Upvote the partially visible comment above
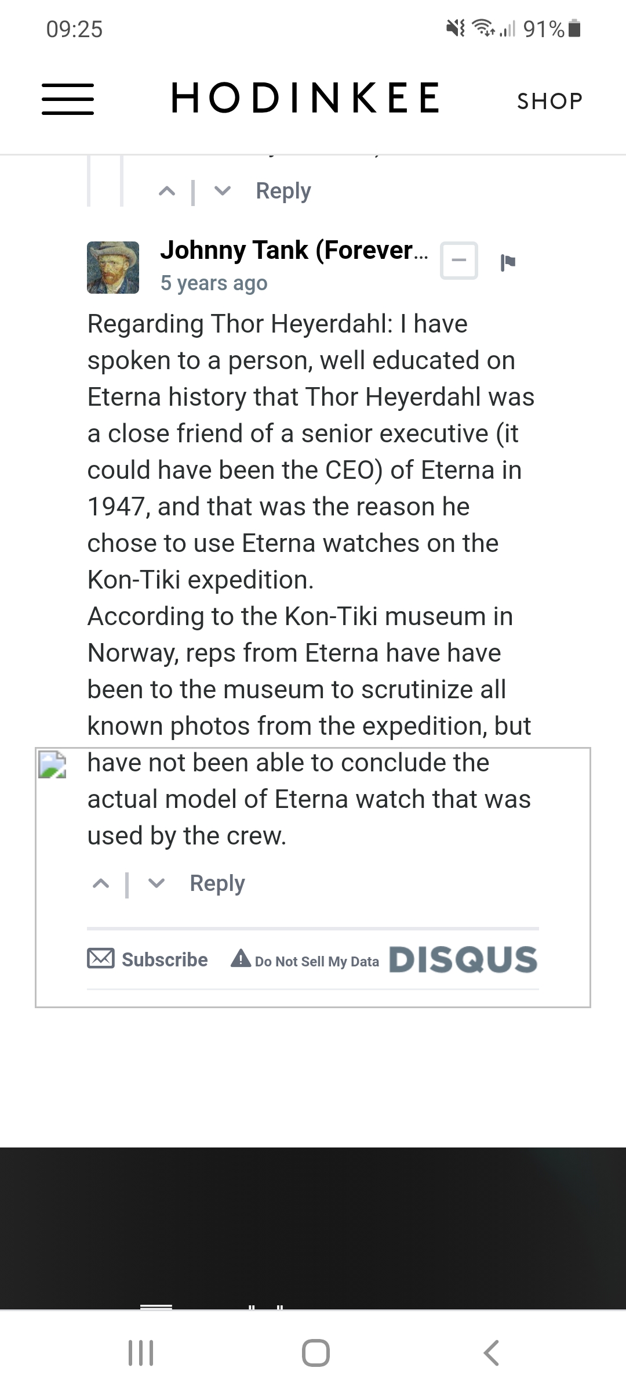Screen dimensions: 626x1393 pyautogui.click(x=167, y=191)
